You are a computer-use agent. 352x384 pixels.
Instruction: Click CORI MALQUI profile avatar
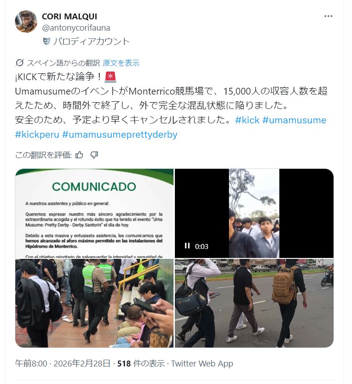(26, 22)
